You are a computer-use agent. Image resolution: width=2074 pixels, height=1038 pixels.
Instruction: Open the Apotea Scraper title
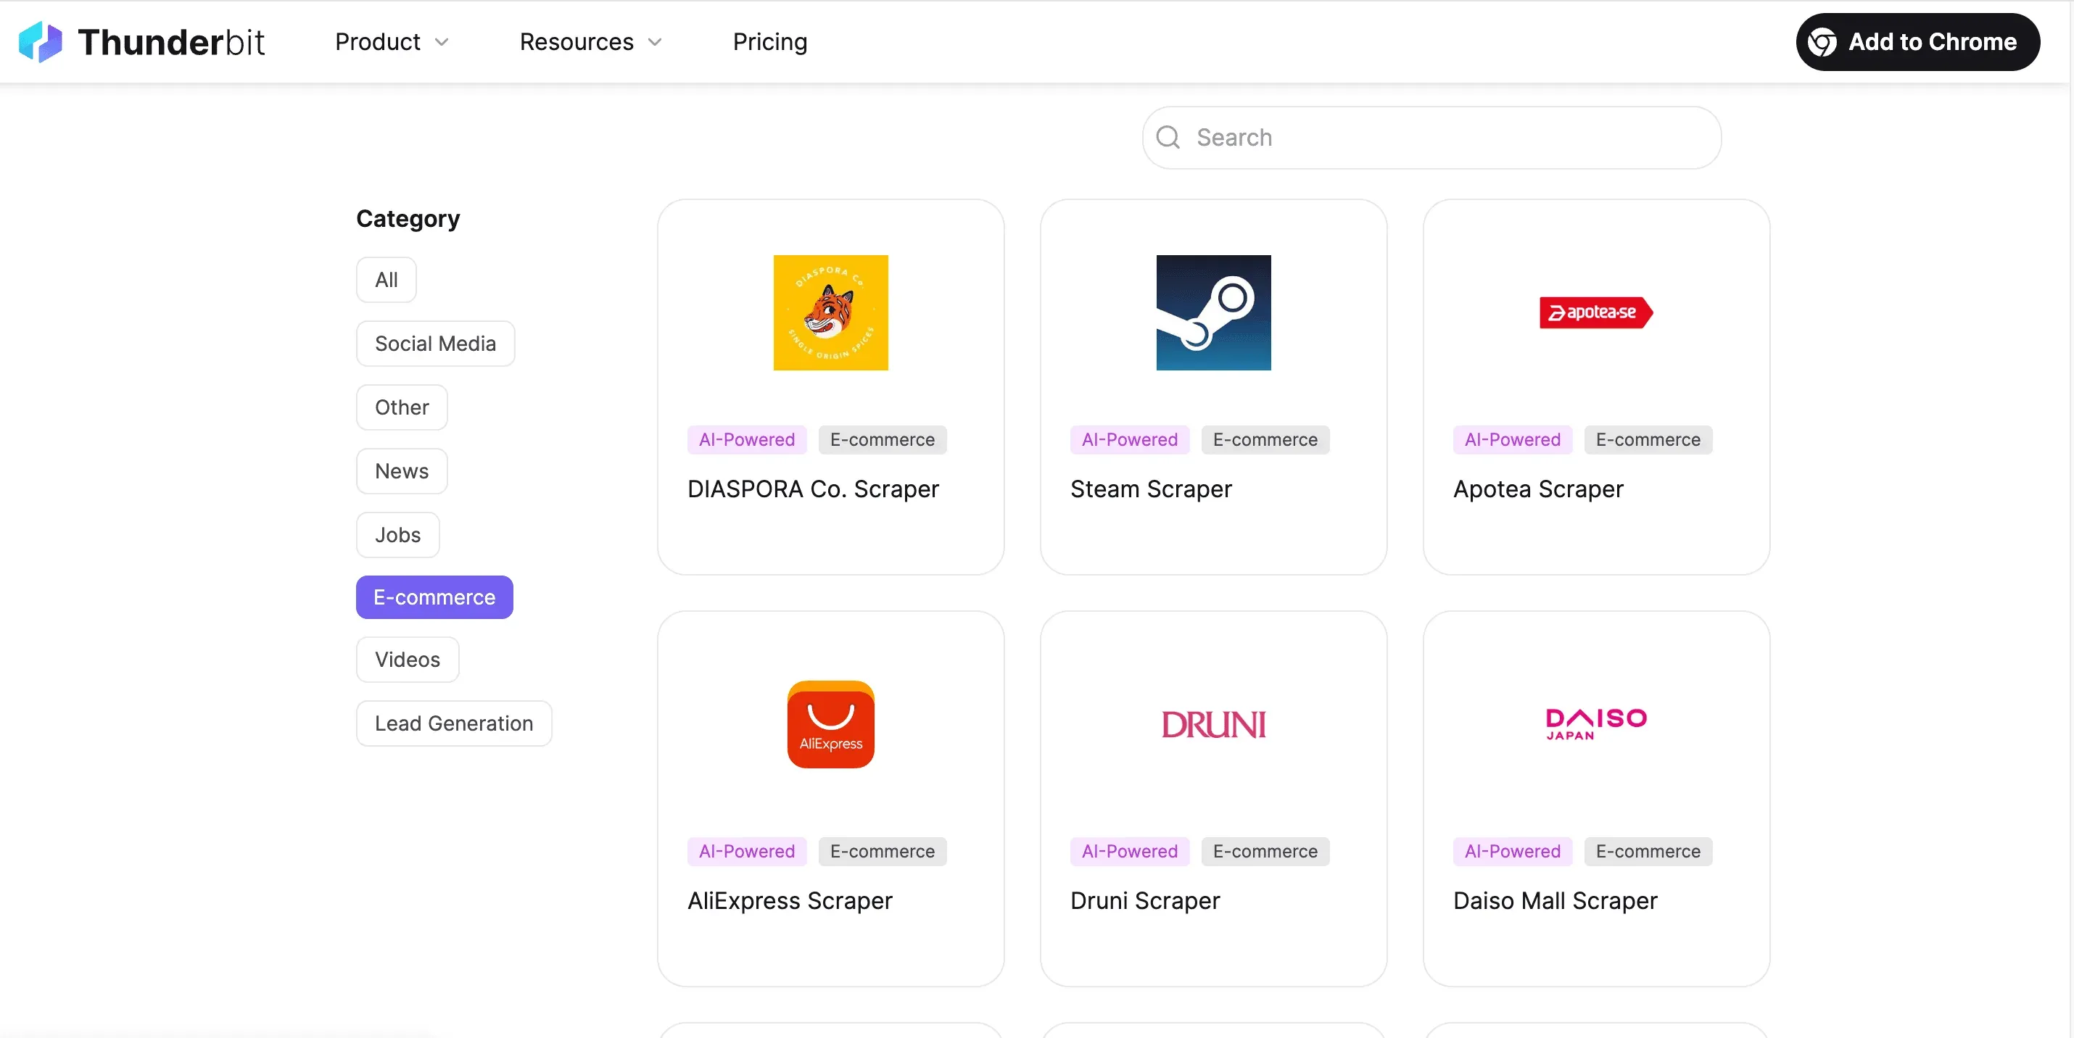click(1538, 489)
